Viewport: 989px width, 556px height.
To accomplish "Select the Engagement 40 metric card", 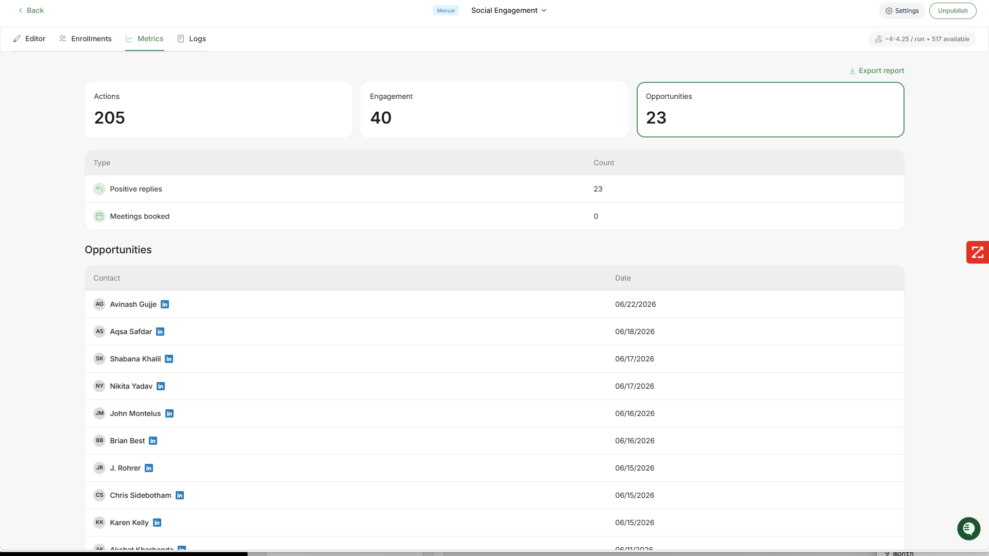I will coord(494,110).
